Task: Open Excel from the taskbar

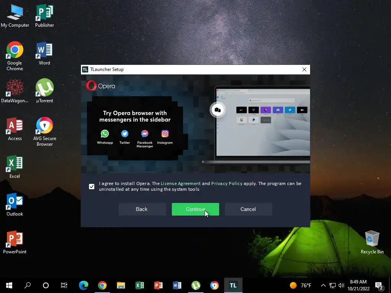Action: [x=140, y=285]
